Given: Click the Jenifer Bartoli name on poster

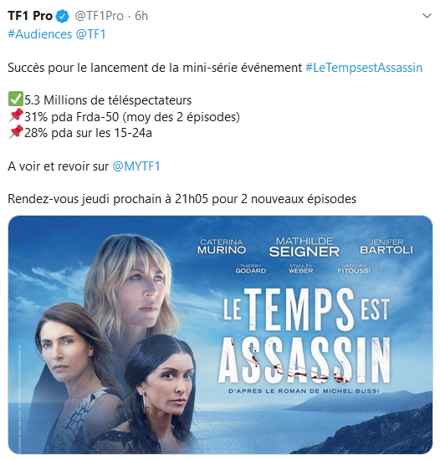Looking at the screenshot, I should pyautogui.click(x=386, y=247).
